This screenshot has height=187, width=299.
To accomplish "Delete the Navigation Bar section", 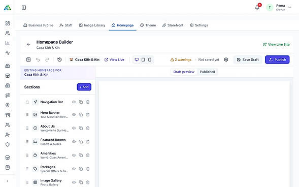I will [88, 102].
